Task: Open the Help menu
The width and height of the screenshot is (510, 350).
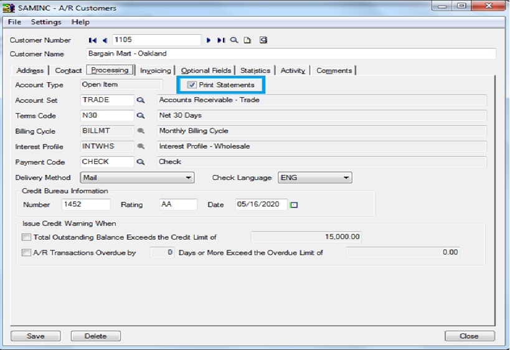Action: click(x=80, y=22)
